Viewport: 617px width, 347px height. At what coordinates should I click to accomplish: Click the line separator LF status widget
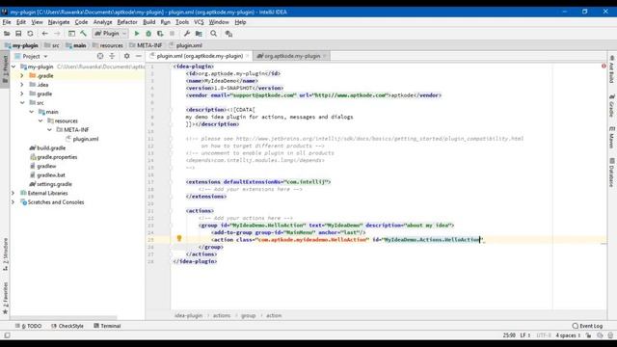[524, 335]
